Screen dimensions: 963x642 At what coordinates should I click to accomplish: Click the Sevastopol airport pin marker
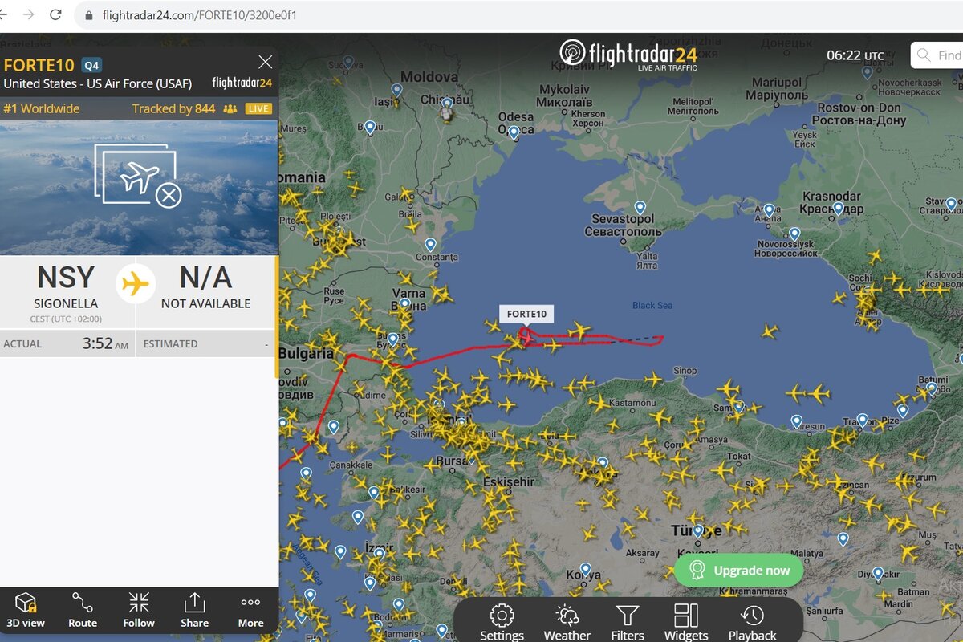640,208
